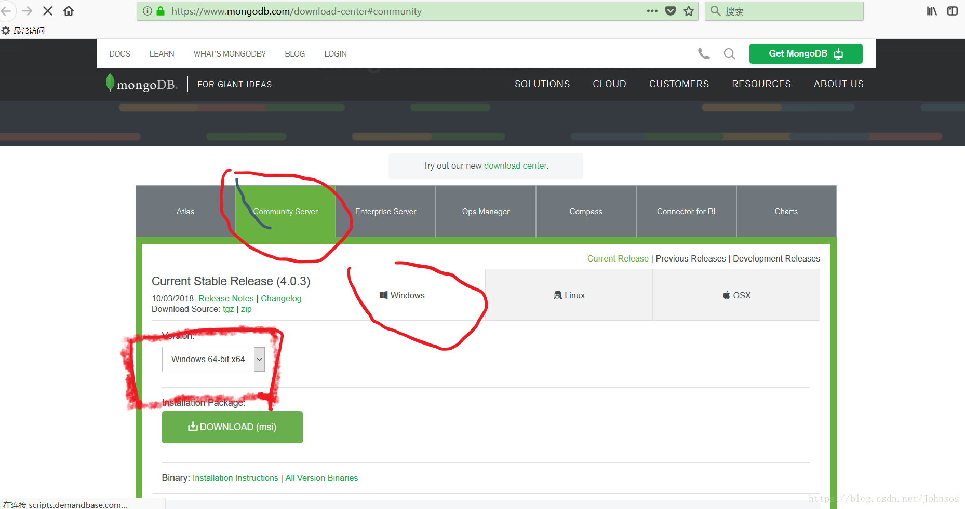The image size is (965, 509).
Task: Open the RESOURCES menu
Action: pyautogui.click(x=761, y=84)
